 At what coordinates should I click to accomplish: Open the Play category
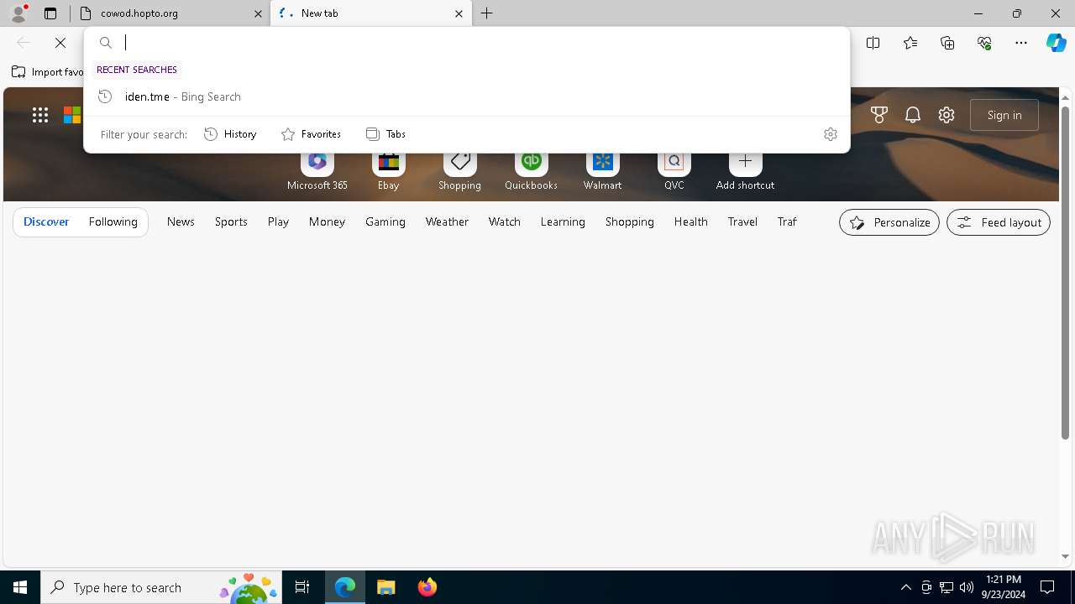point(278,222)
